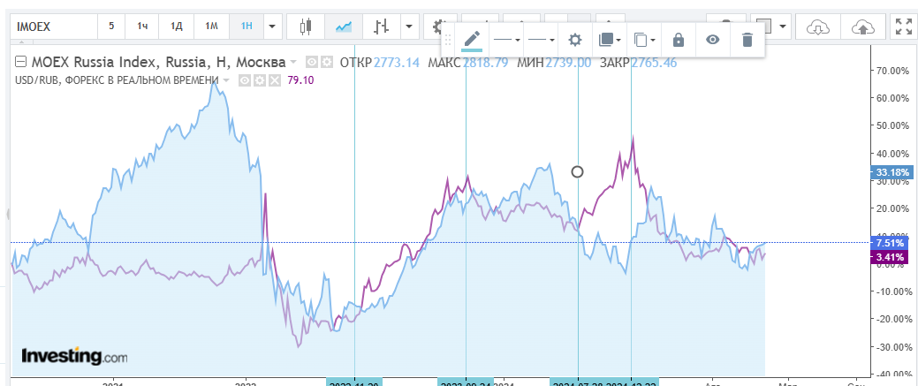918x386 pixels.
Task: Open MOEX Russia Index settings gear
Action: (326, 62)
